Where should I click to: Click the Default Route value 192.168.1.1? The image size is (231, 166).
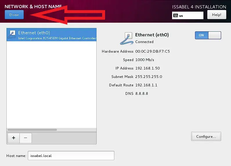(146, 85)
